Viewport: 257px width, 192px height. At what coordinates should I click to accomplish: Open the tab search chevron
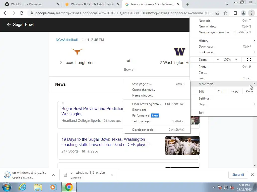click(x=227, y=4)
